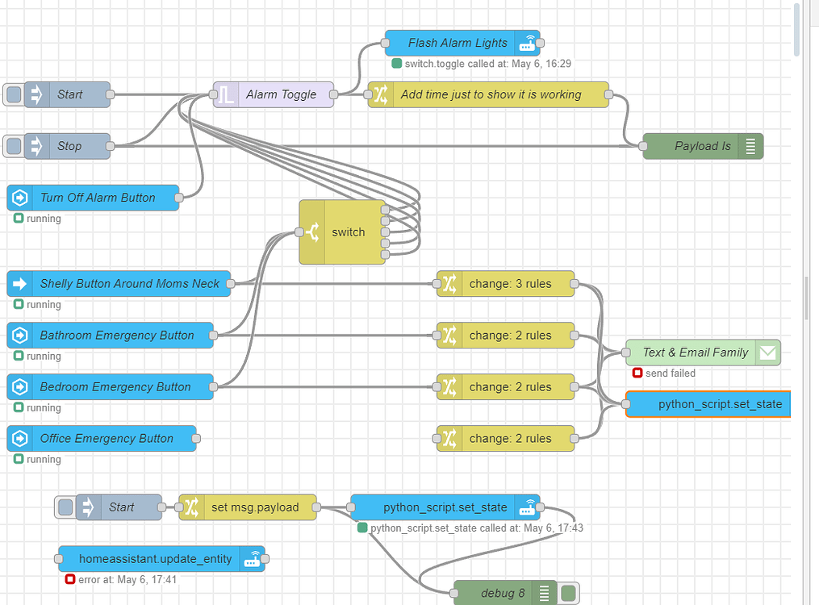The width and height of the screenshot is (819, 605).
Task: Click the debug 8 list icon
Action: click(545, 594)
